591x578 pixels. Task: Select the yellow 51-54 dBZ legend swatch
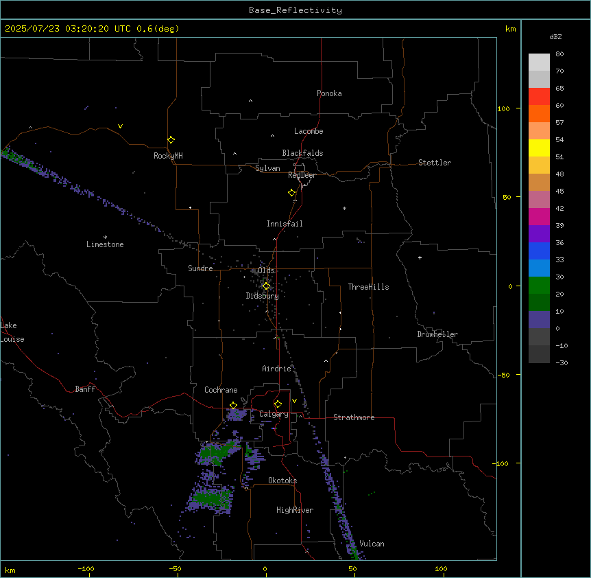coord(539,148)
